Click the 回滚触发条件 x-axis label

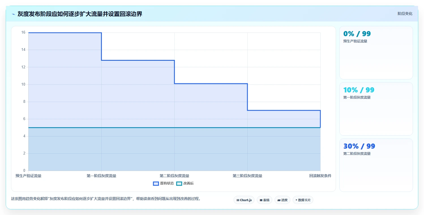320,176
